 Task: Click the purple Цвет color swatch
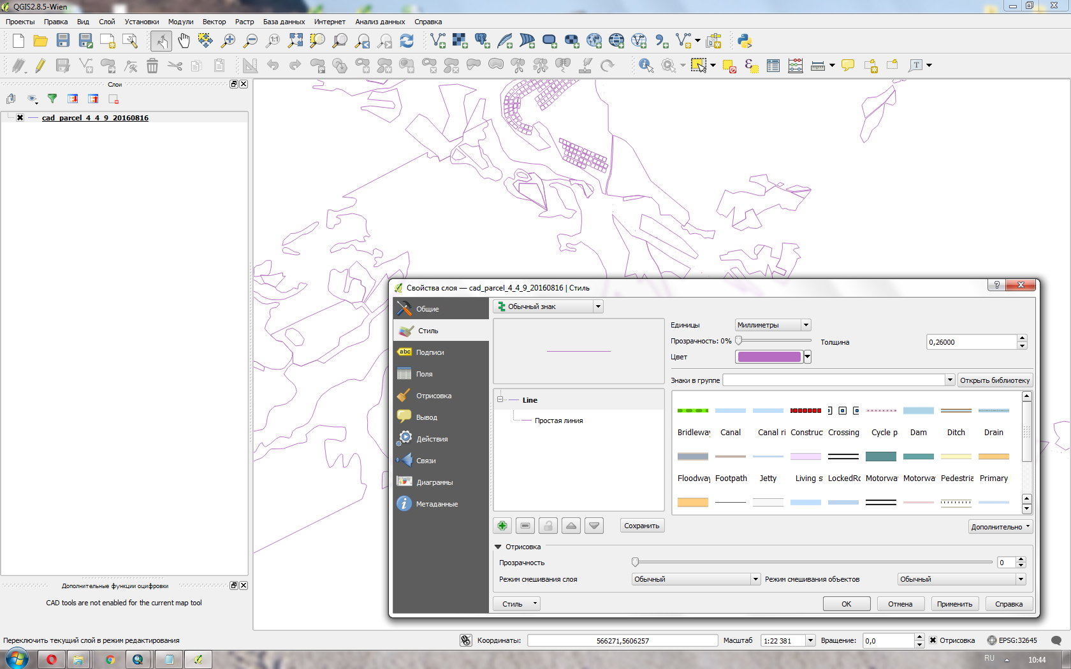(769, 357)
